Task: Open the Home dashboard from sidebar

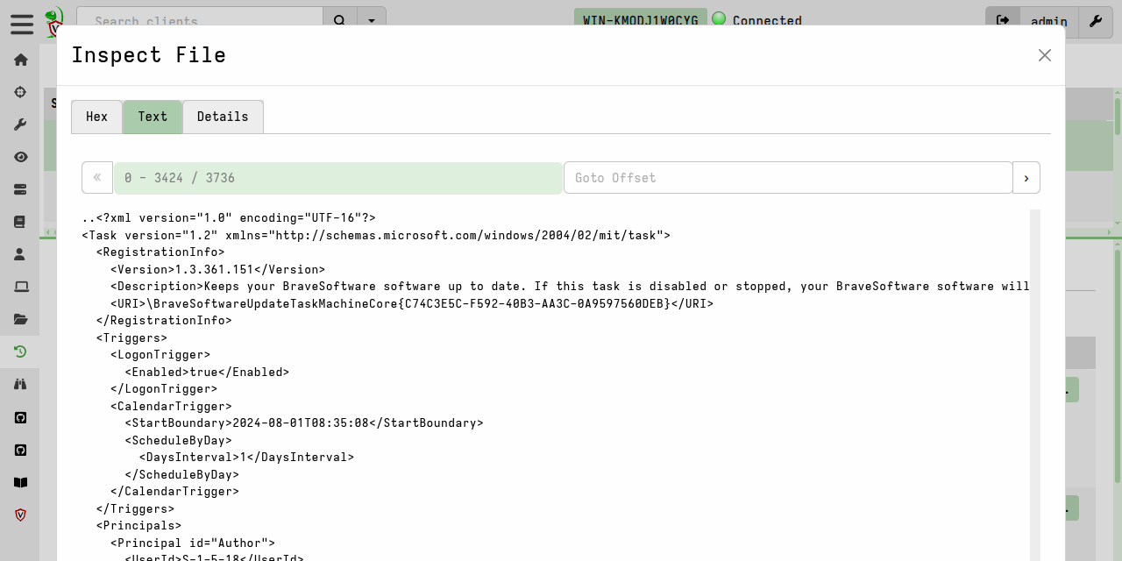Action: pyautogui.click(x=20, y=60)
